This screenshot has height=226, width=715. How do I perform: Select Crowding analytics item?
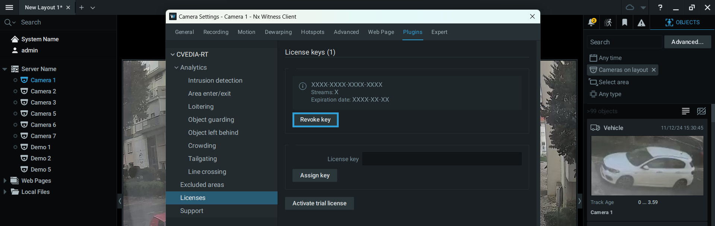click(x=202, y=146)
